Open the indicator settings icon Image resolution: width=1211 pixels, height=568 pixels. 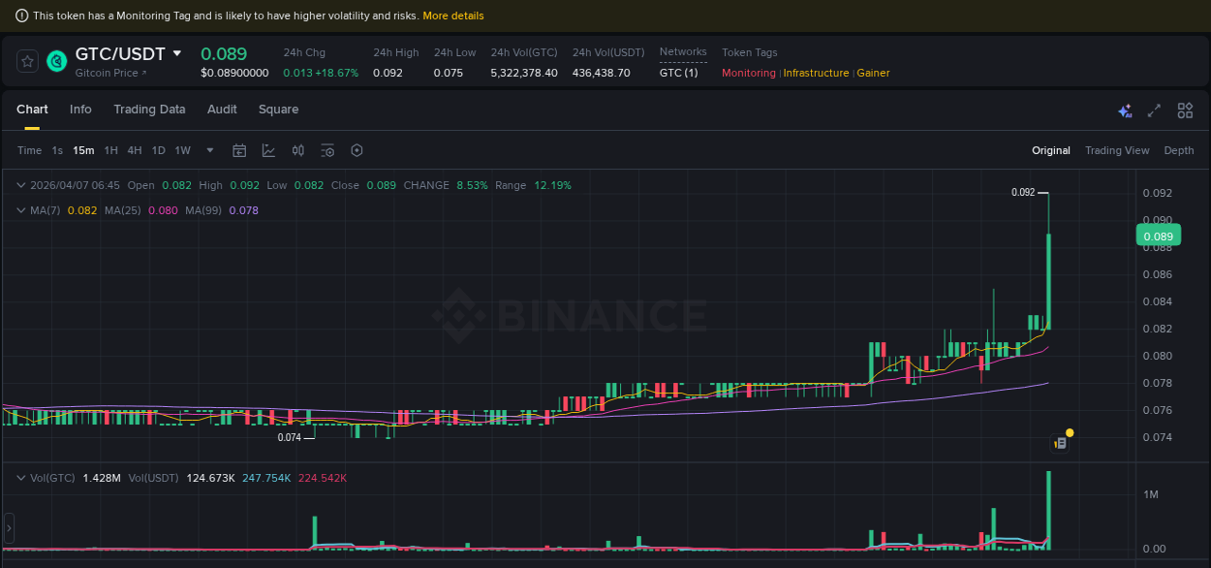tap(326, 150)
